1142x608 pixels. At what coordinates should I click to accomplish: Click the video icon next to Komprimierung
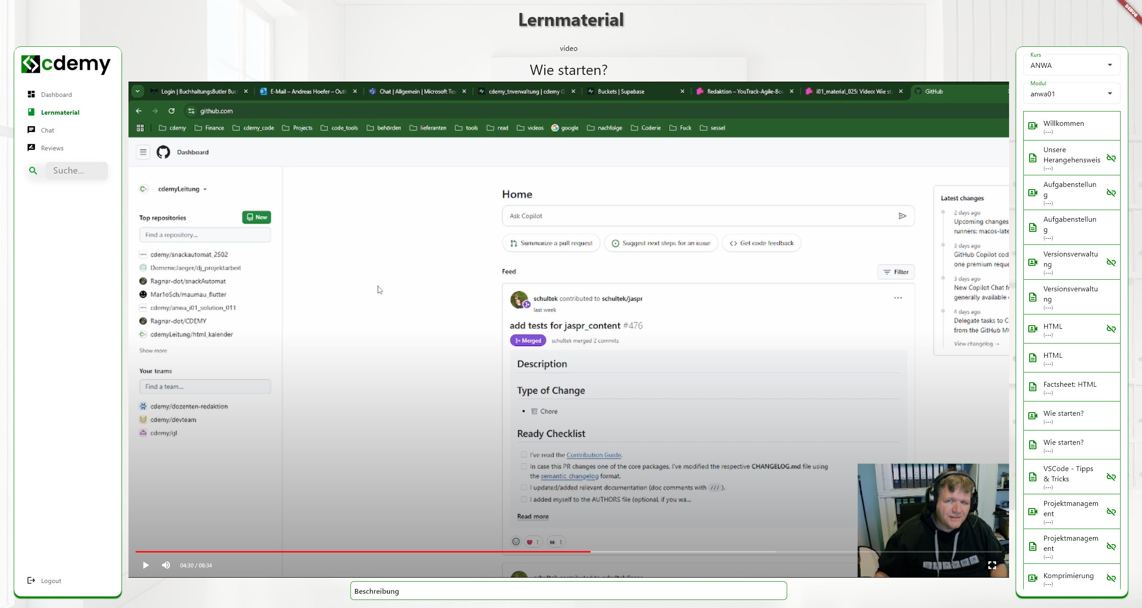[x=1034, y=578]
